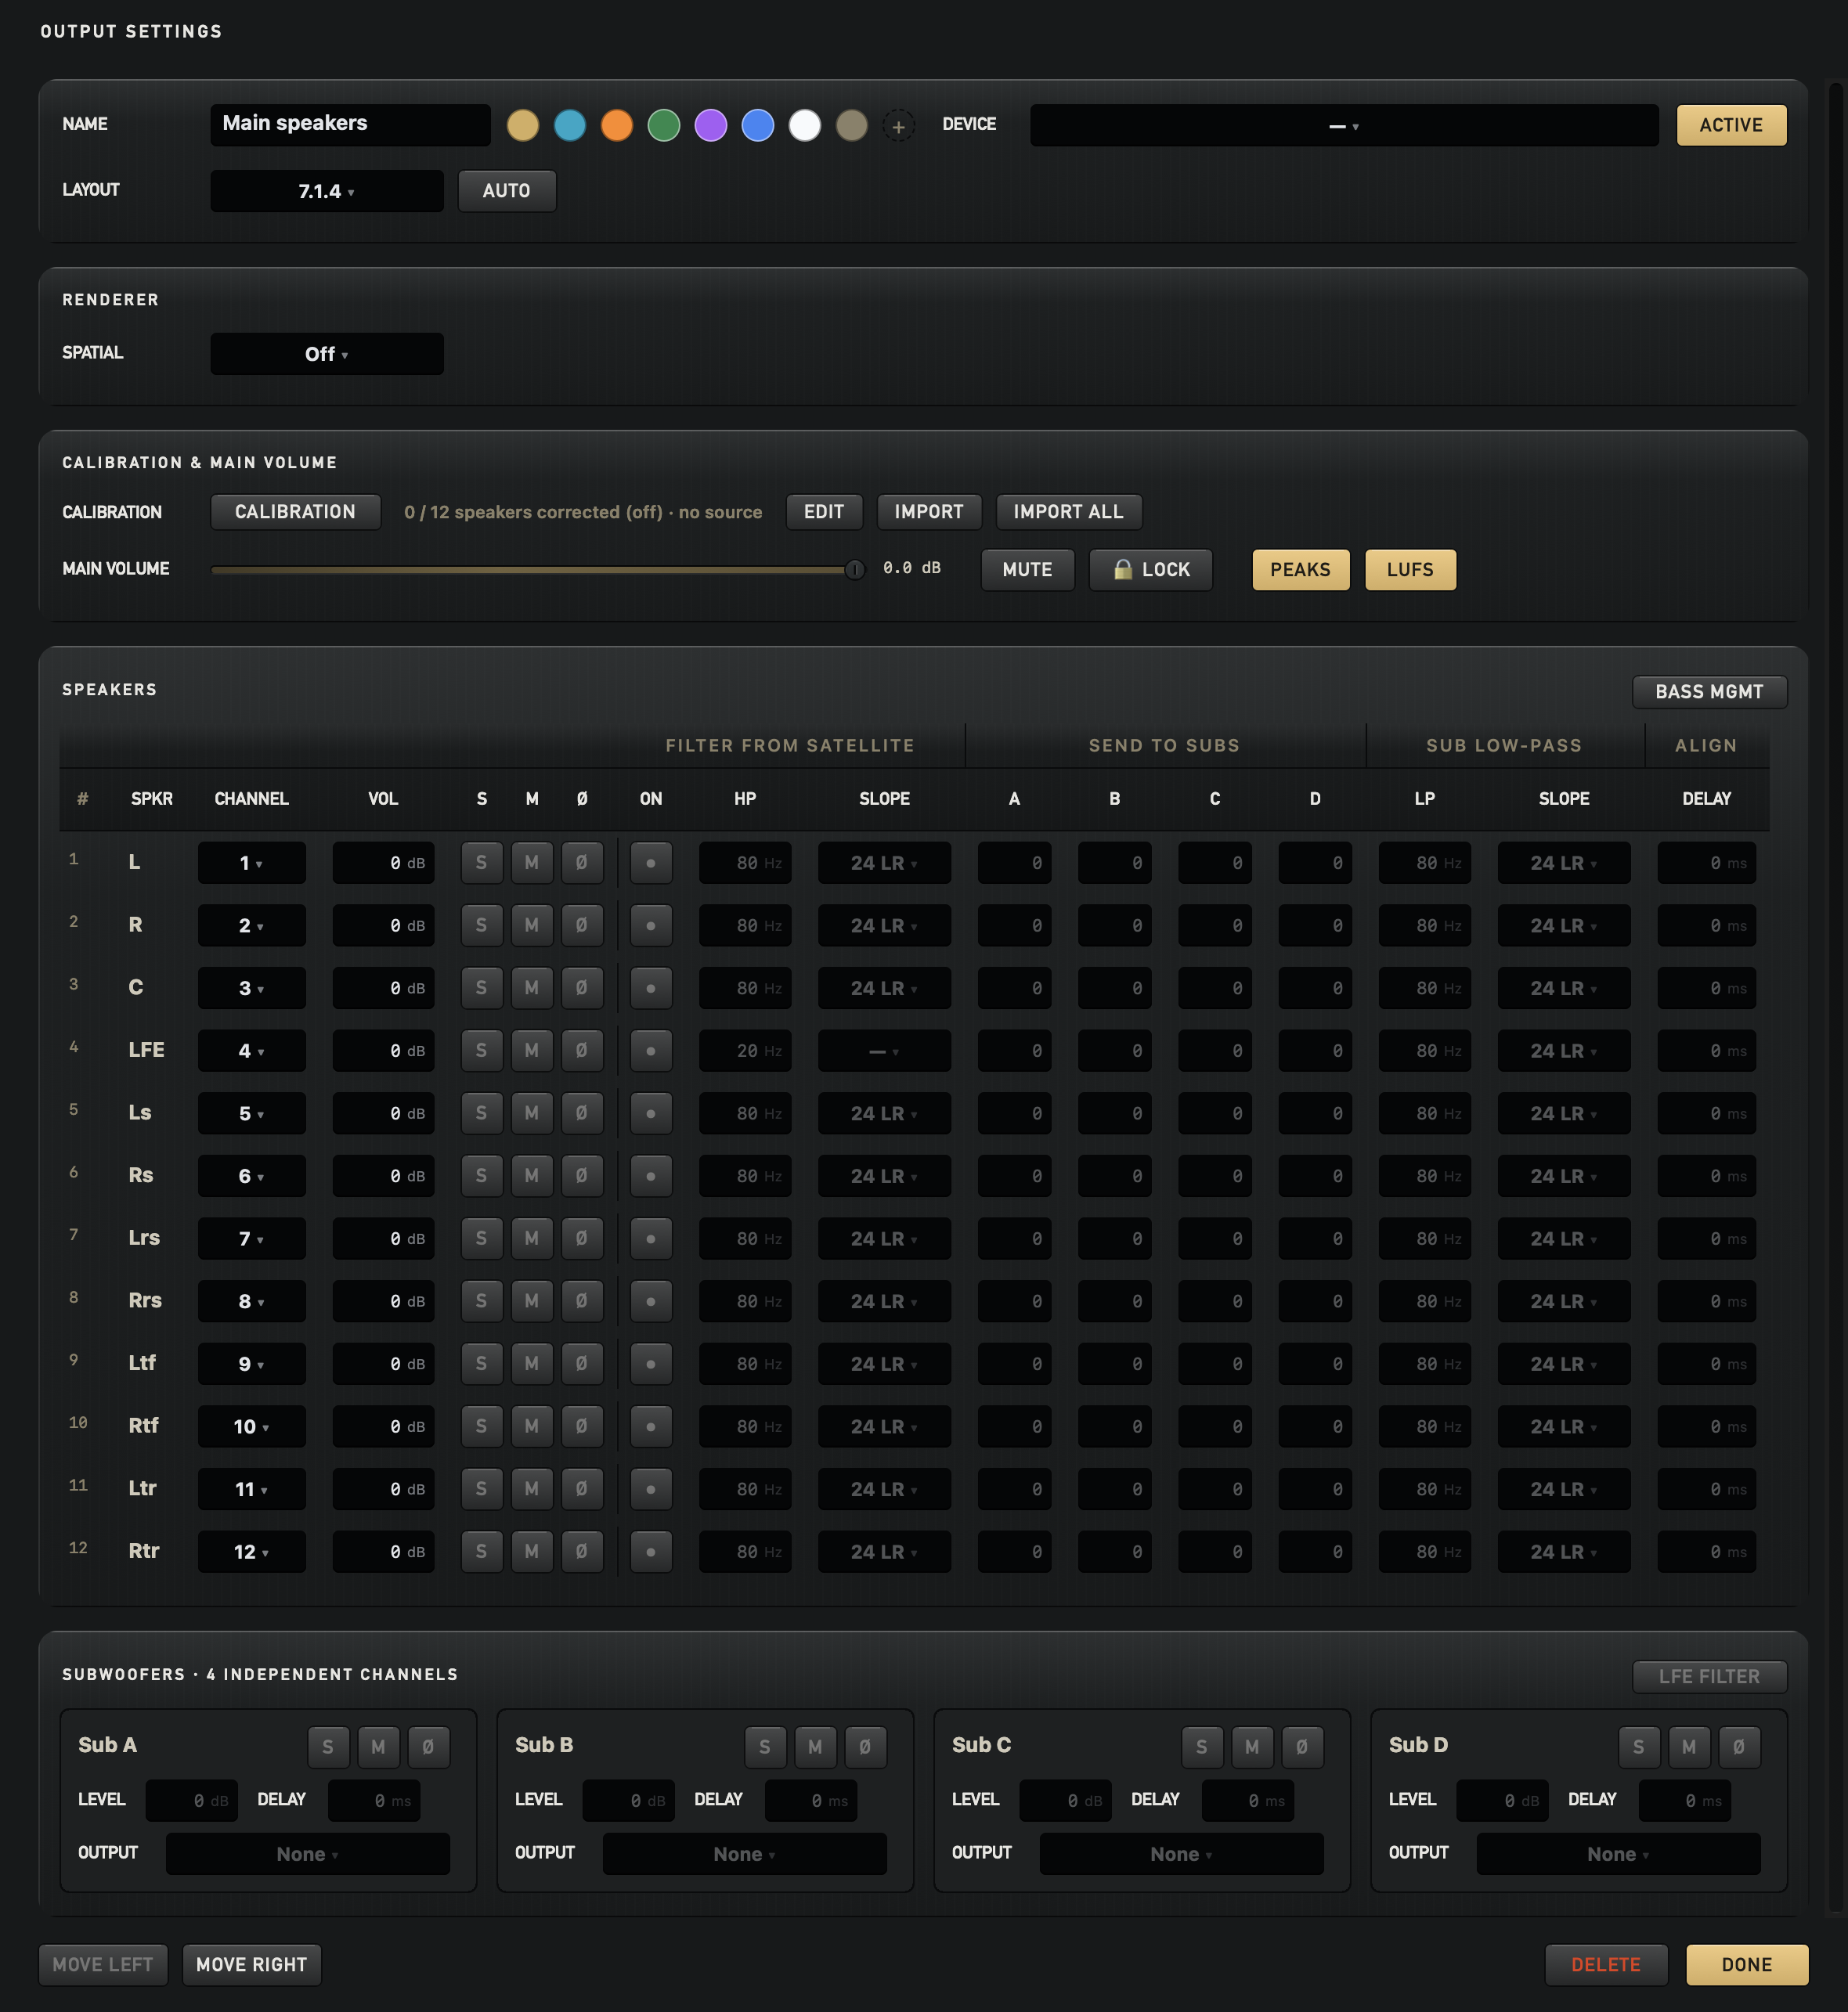Invert phase on Sub D
Viewport: 1848px width, 2012px height.
1739,1747
